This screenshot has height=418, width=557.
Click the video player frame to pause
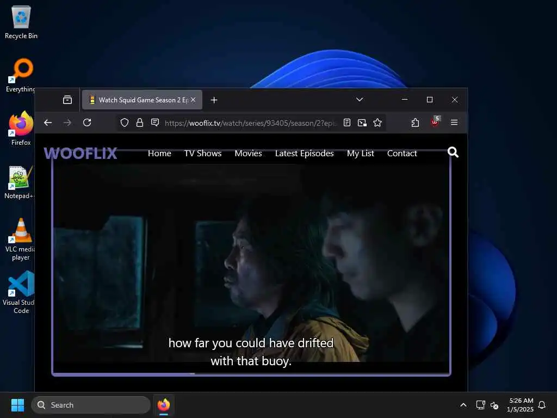[251, 263]
